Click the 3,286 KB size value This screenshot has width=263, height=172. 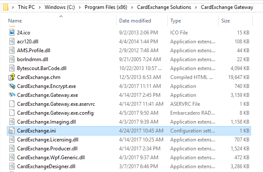tap(240, 166)
